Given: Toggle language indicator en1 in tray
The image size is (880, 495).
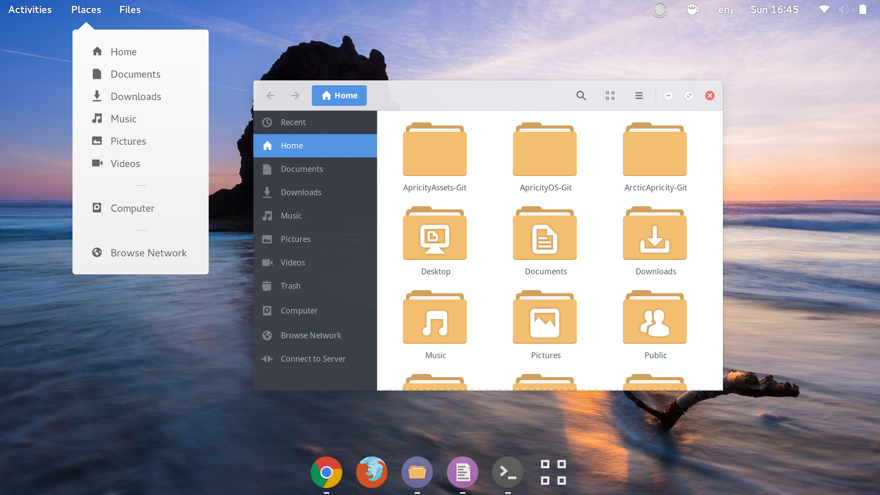Looking at the screenshot, I should [x=724, y=10].
